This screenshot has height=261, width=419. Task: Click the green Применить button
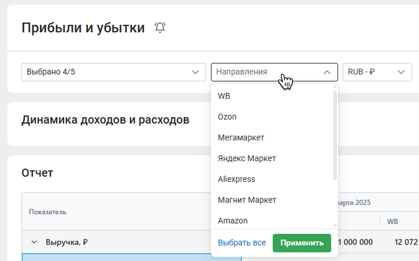click(302, 243)
